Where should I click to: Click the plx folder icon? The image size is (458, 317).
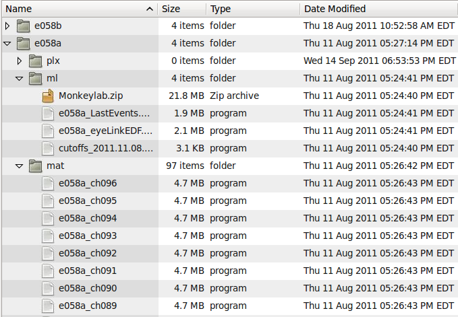tap(36, 61)
